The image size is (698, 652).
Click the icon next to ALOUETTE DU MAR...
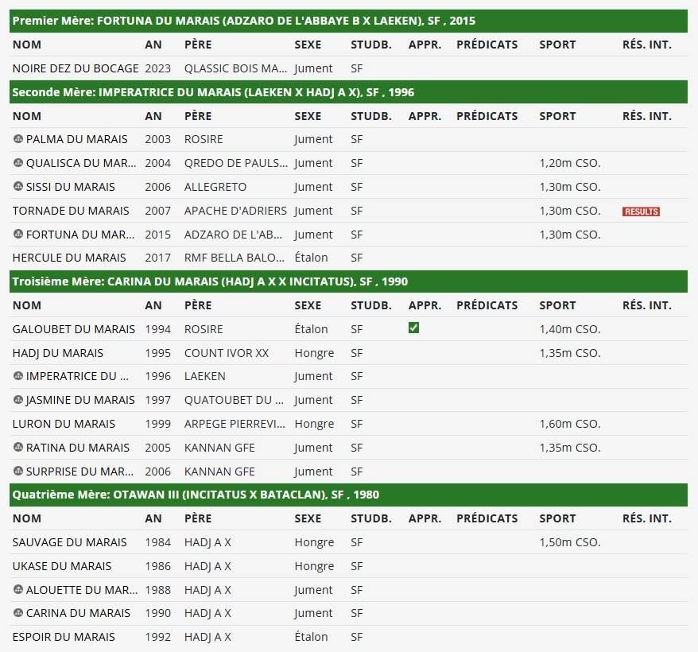17,589
